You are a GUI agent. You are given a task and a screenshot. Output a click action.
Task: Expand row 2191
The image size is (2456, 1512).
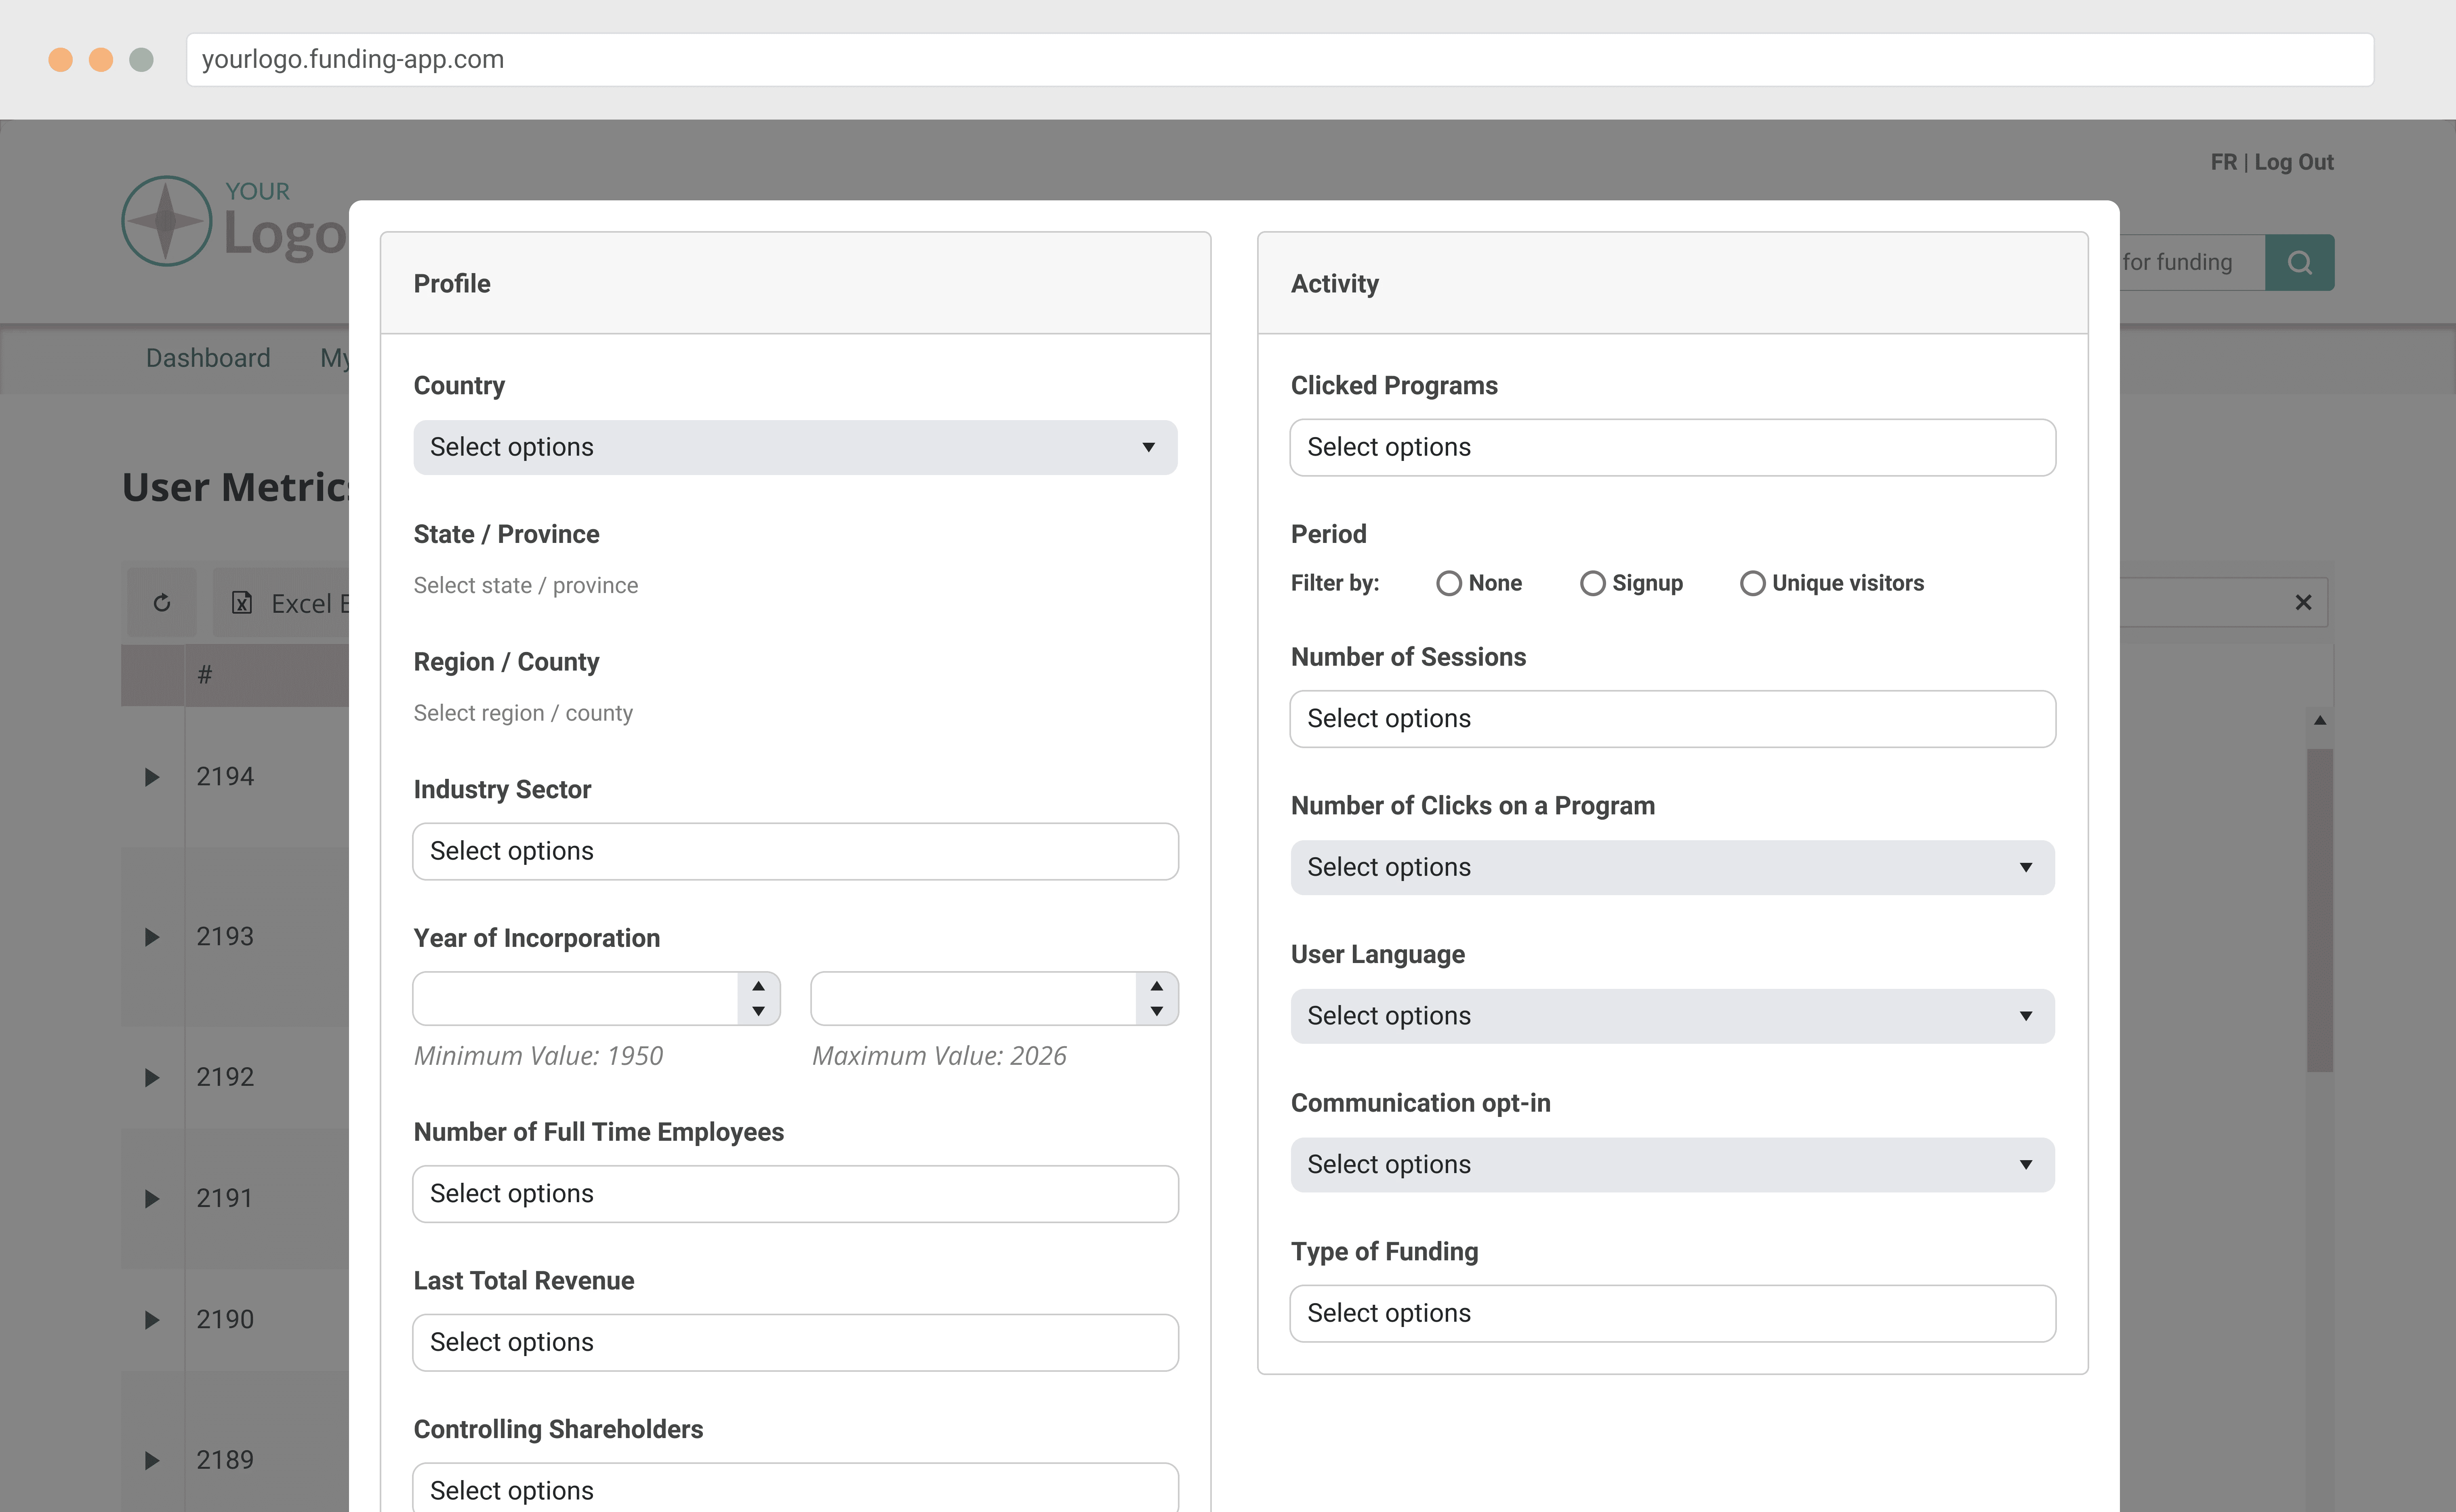(152, 1198)
